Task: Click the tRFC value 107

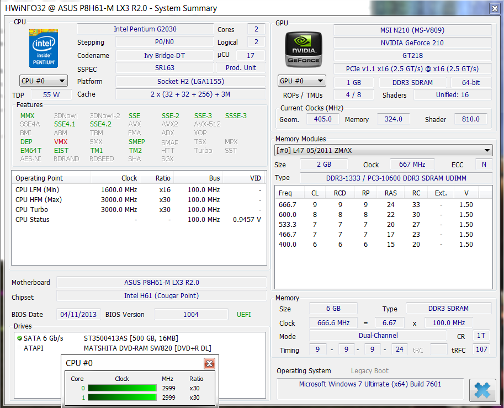Action: point(481,349)
